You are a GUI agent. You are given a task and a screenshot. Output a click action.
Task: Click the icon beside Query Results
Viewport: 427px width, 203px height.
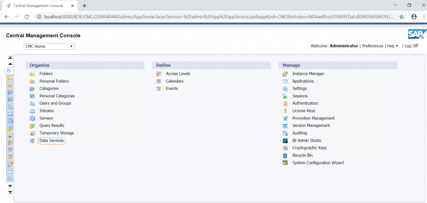32,126
